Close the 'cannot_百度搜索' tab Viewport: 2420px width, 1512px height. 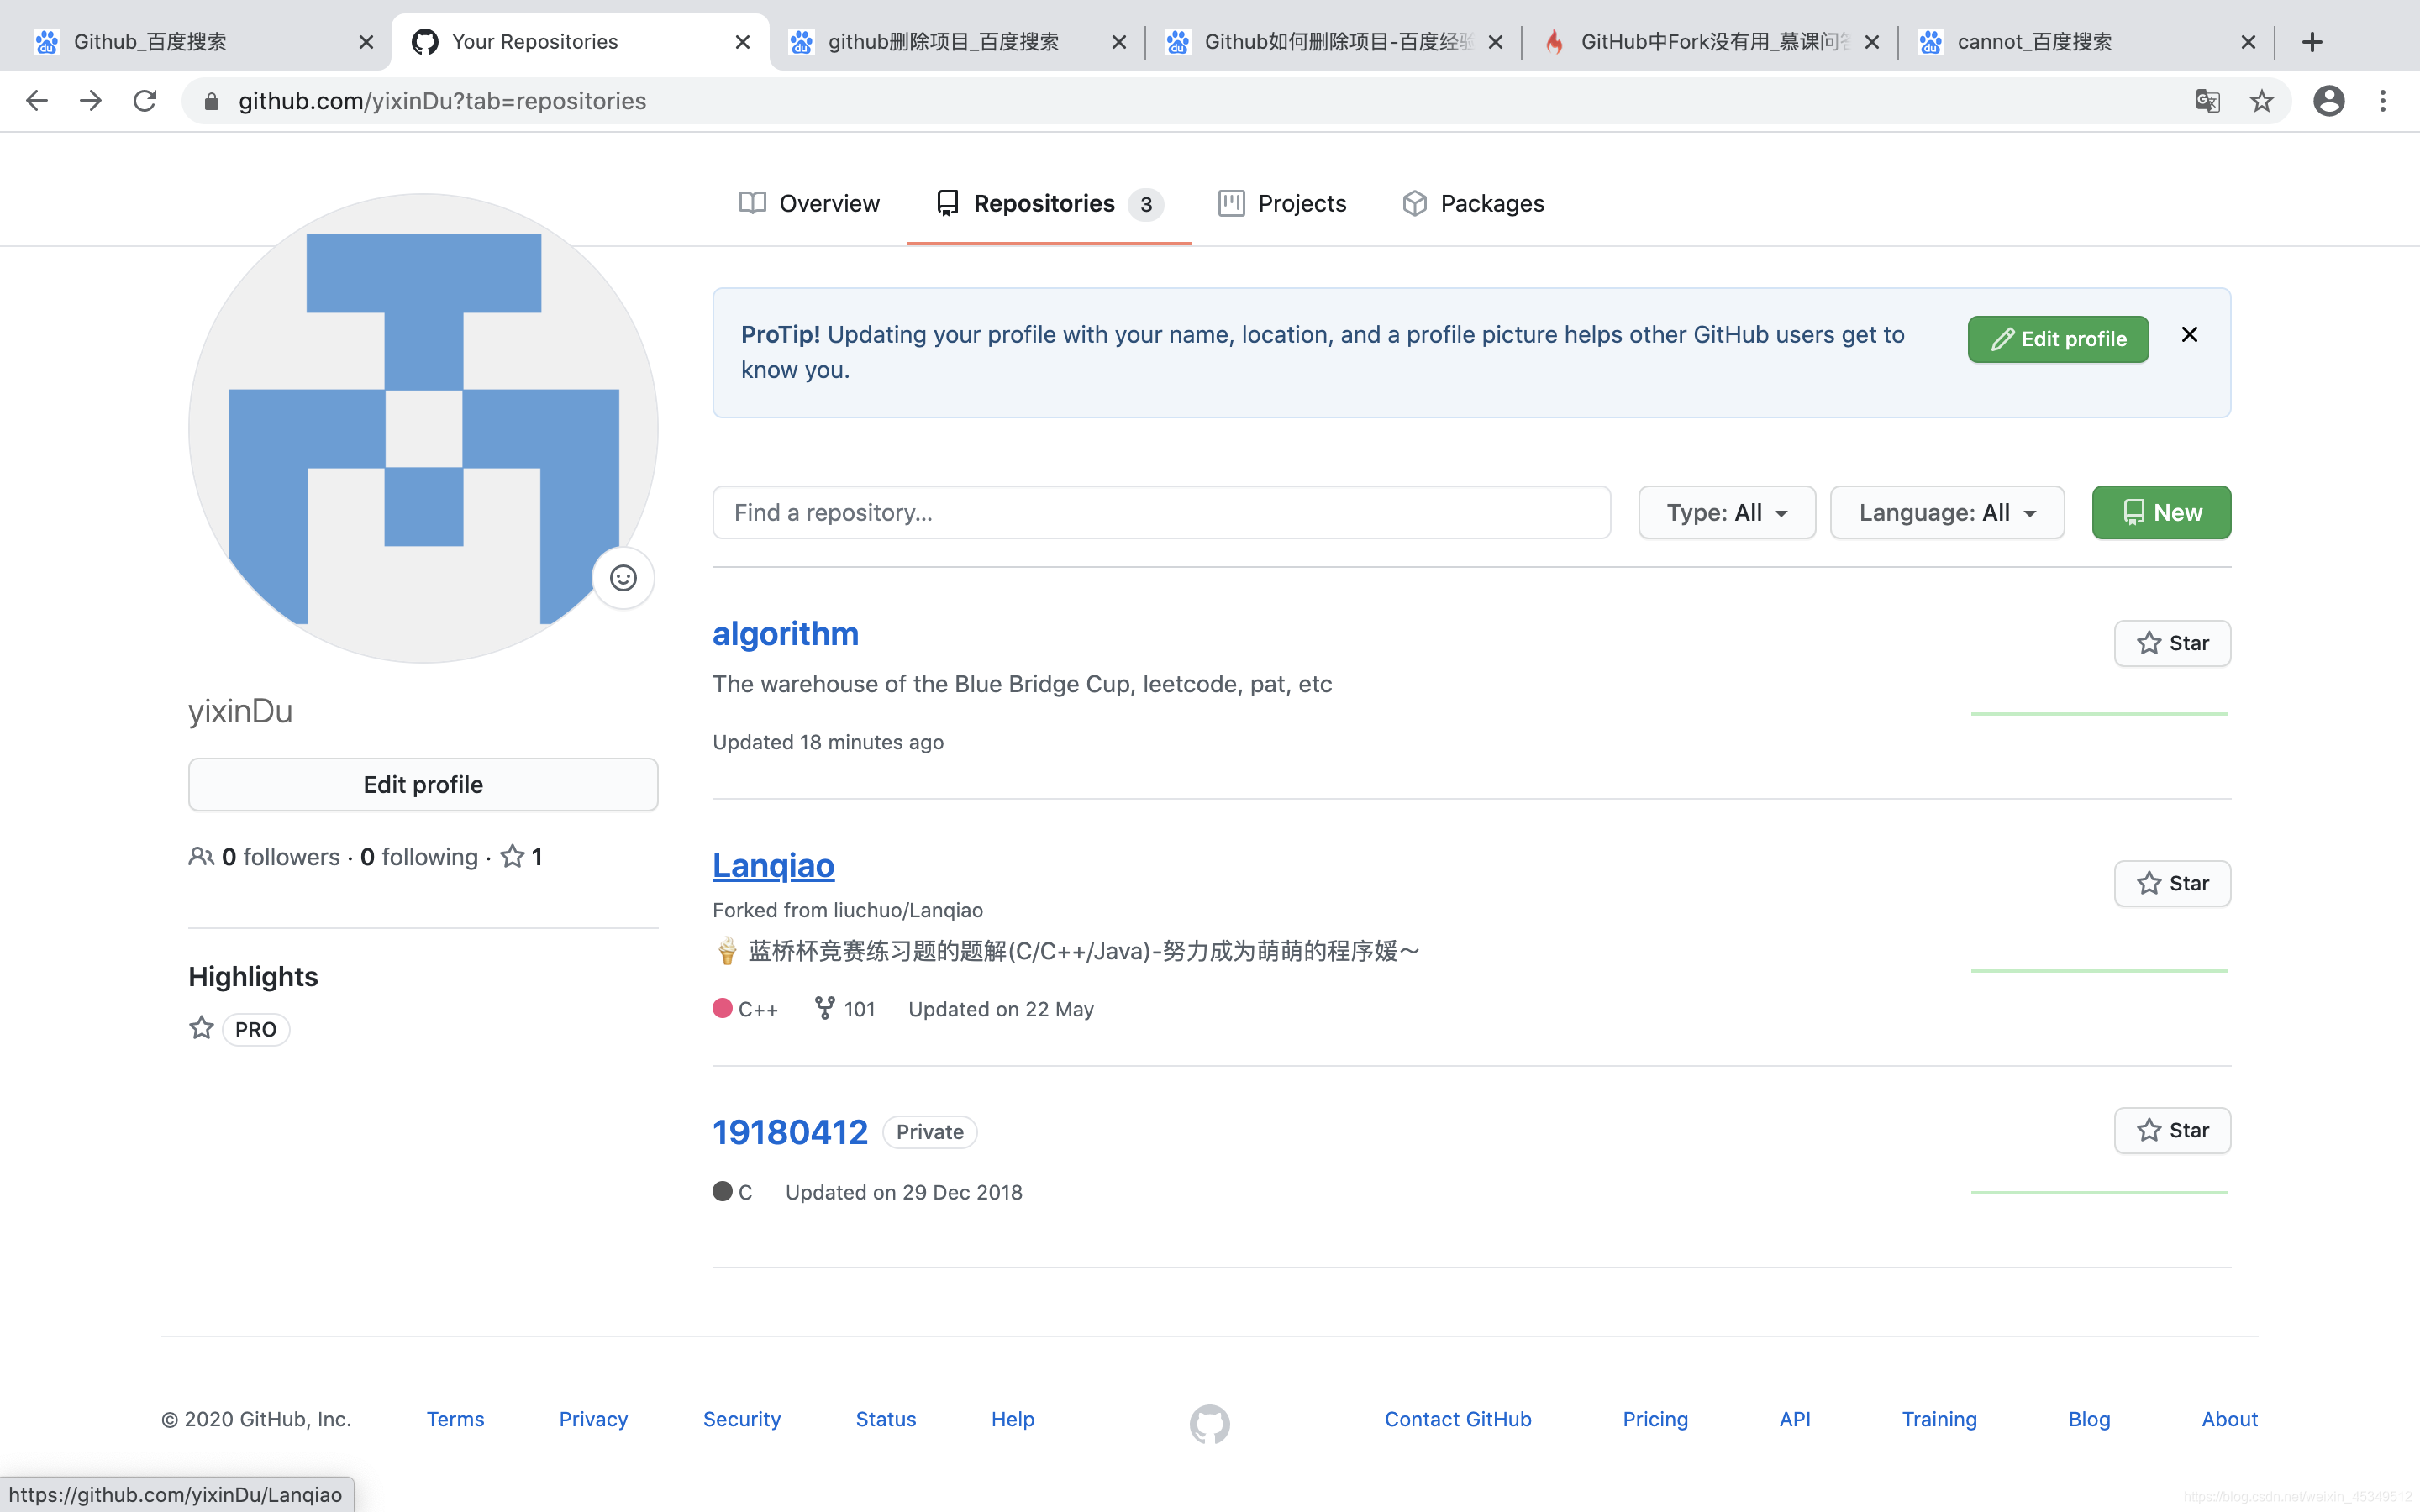pyautogui.click(x=2248, y=42)
